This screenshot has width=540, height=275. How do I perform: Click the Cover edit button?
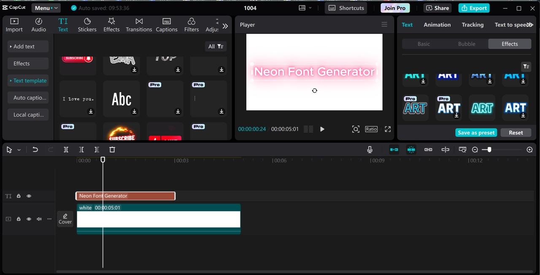coord(65,219)
